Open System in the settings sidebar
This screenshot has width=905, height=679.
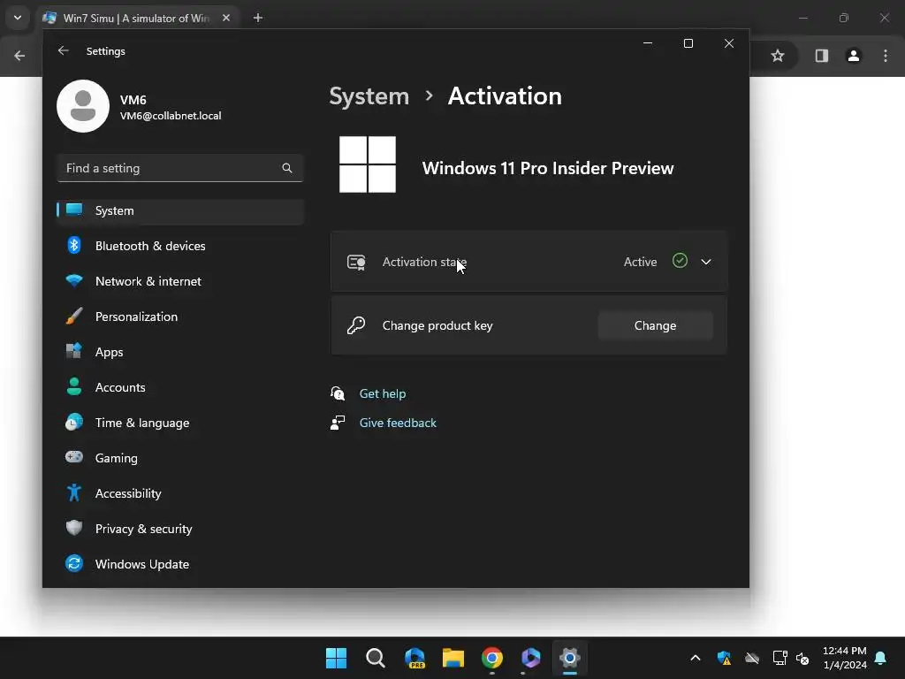point(180,210)
